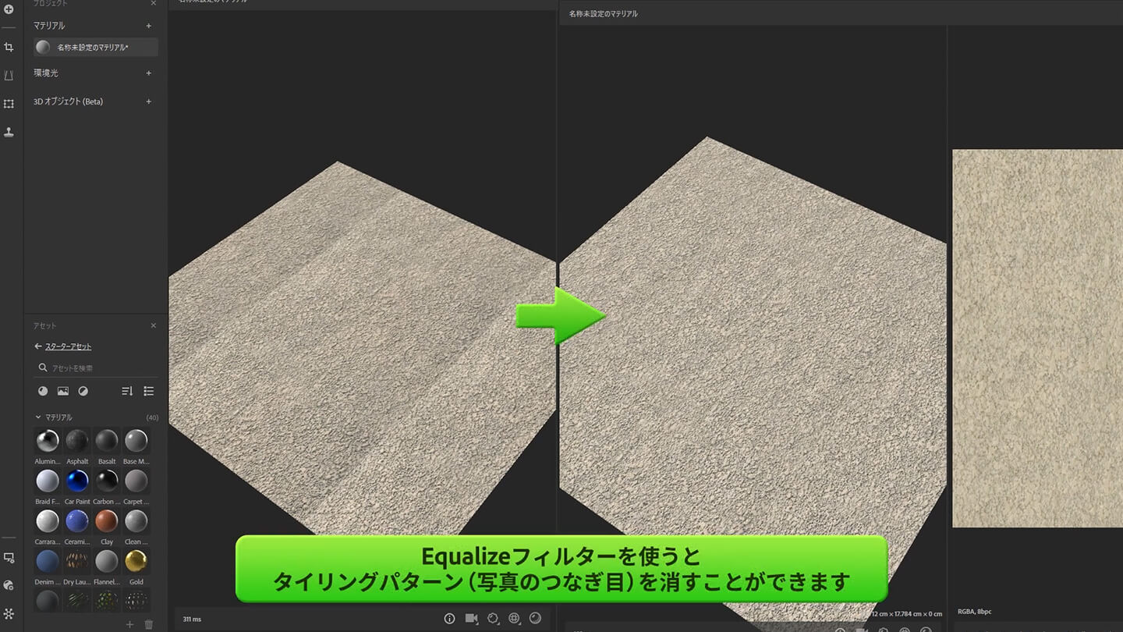Select the Flannel material thumbnail
The width and height of the screenshot is (1123, 632).
coord(107,561)
